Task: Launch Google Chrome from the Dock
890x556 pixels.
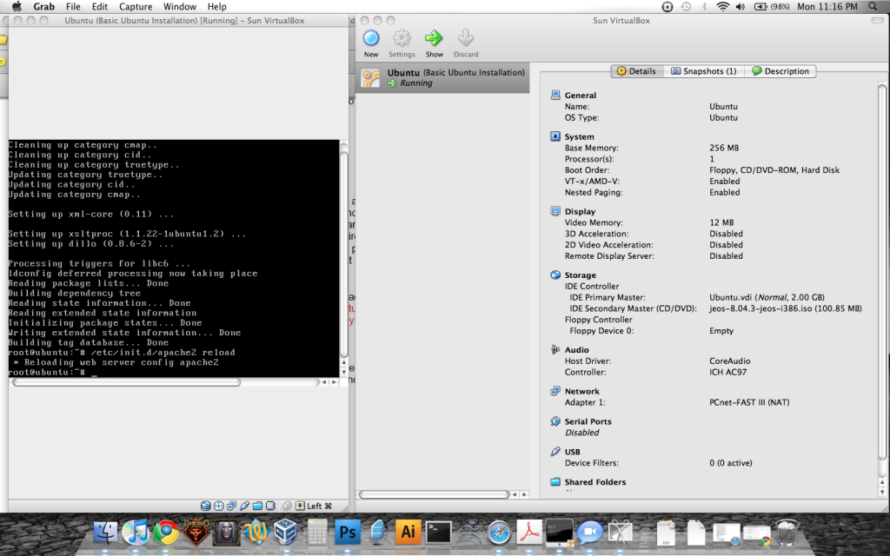Action: [166, 533]
